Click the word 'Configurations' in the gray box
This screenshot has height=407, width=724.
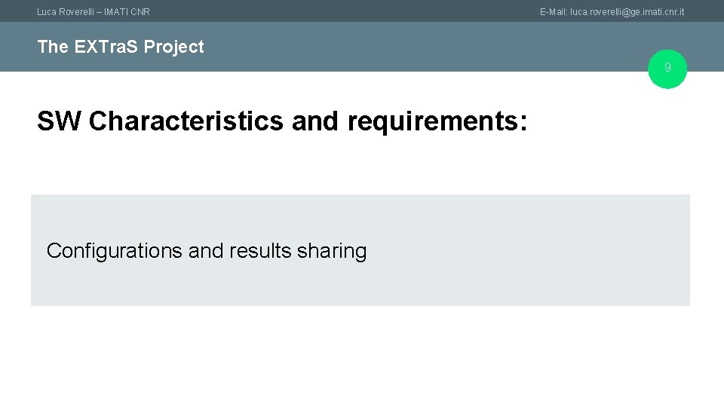pos(115,252)
